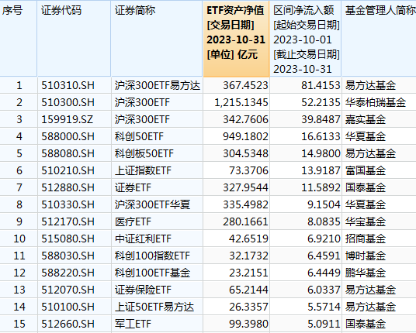Select net inflow value 9.1504
This screenshot has height=333, width=416.
coord(324,204)
